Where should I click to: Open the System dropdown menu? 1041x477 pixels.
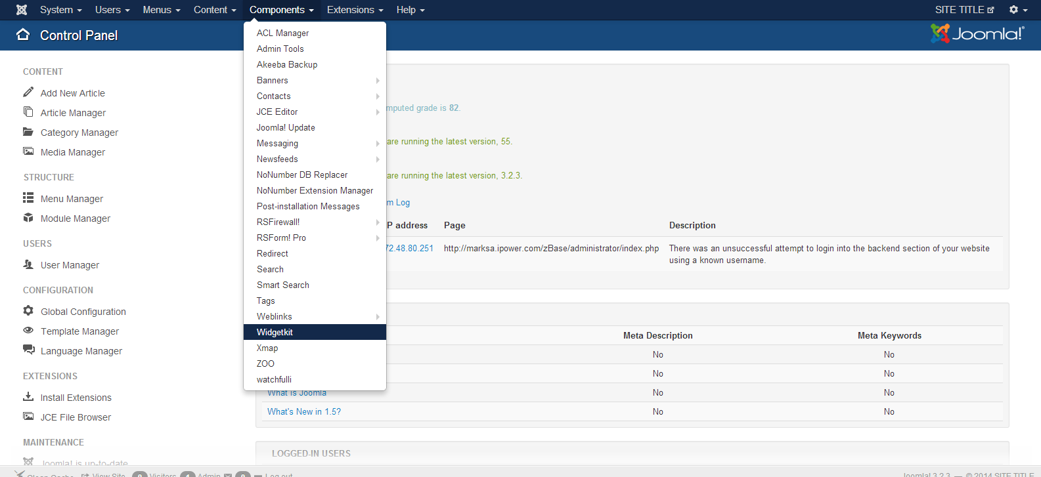61,10
